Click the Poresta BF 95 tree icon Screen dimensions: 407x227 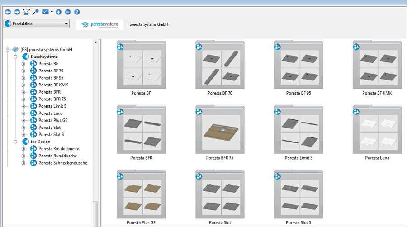[x=33, y=78]
